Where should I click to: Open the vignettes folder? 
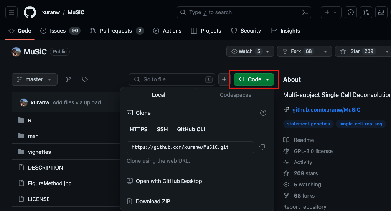coord(40,152)
